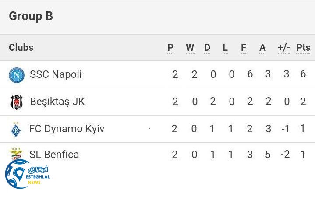Click Benfica's goal difference of -2
Image resolution: width=315 pixels, height=197 pixels.
(285, 155)
